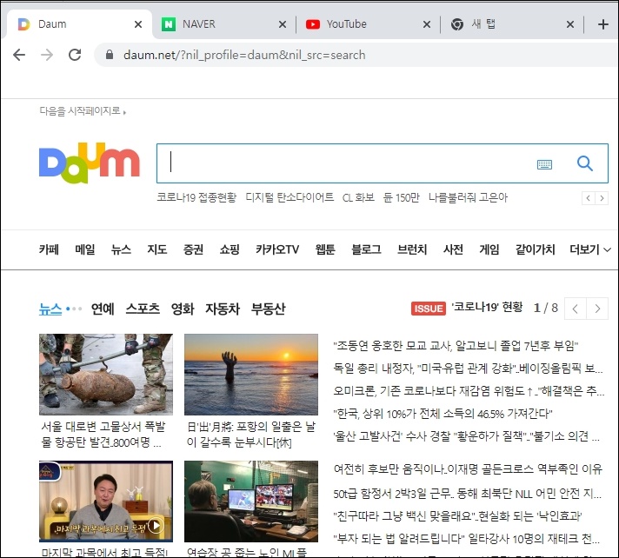This screenshot has height=558, width=619.
Task: Select the 영화 content tab
Action: [183, 309]
